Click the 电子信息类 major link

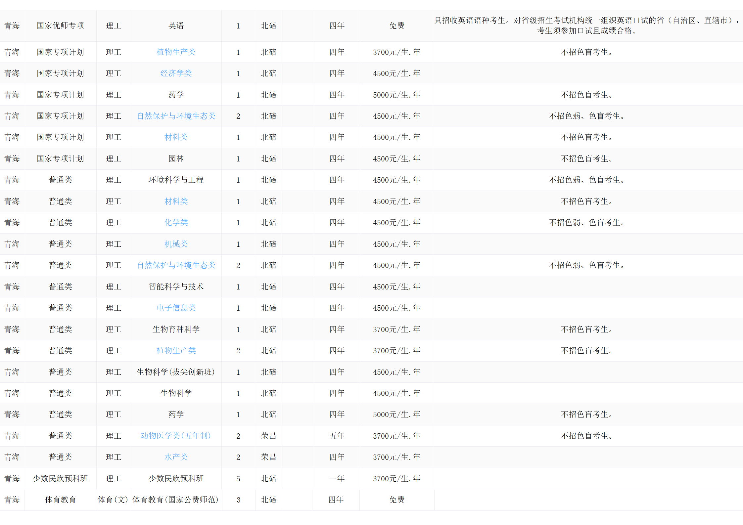point(176,308)
